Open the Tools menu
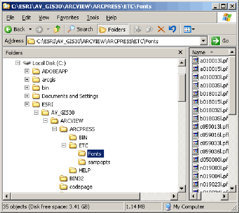The height and width of the screenshot is (213, 239). pos(93,17)
